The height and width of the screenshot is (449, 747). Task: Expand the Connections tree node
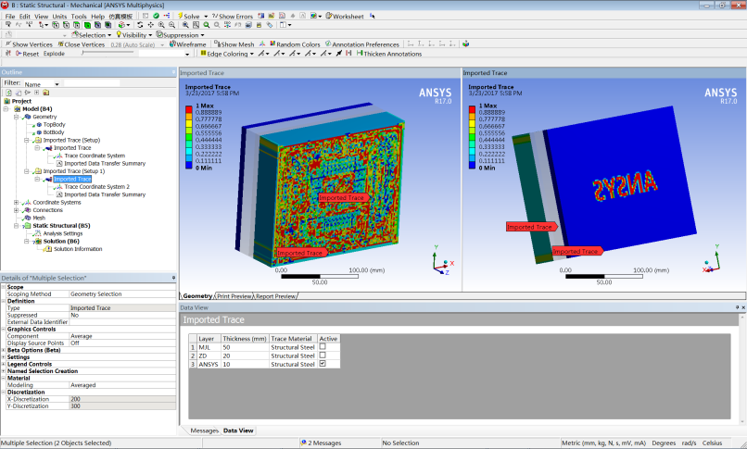coord(17,210)
